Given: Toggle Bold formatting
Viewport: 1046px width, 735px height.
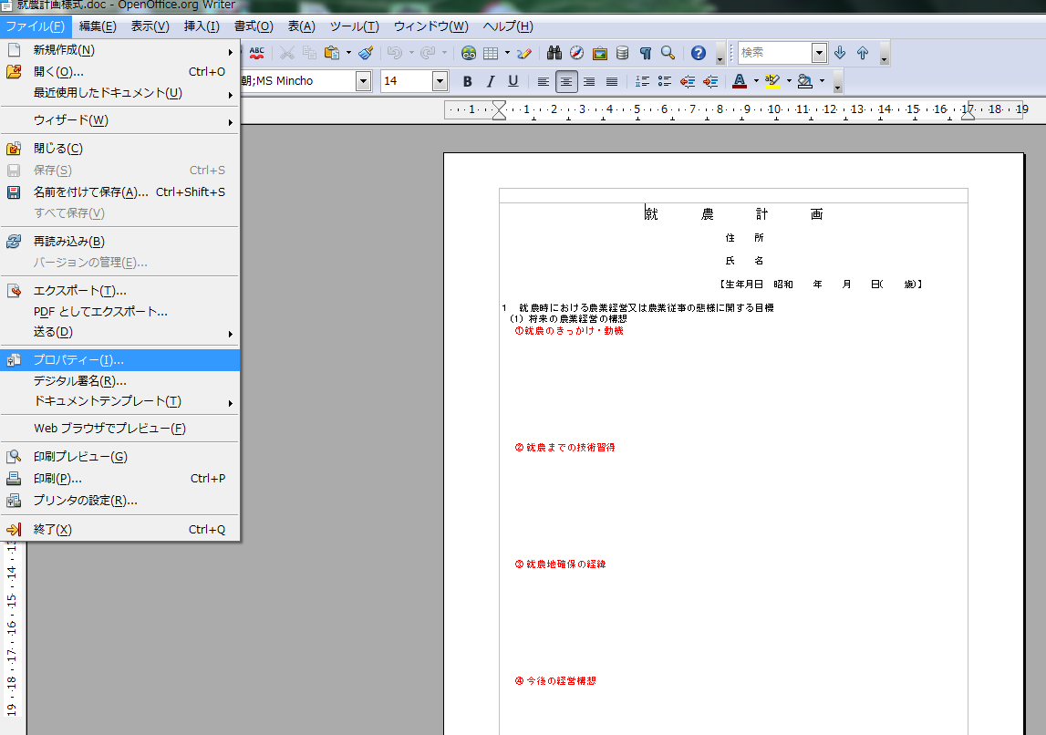Looking at the screenshot, I should click(x=468, y=81).
